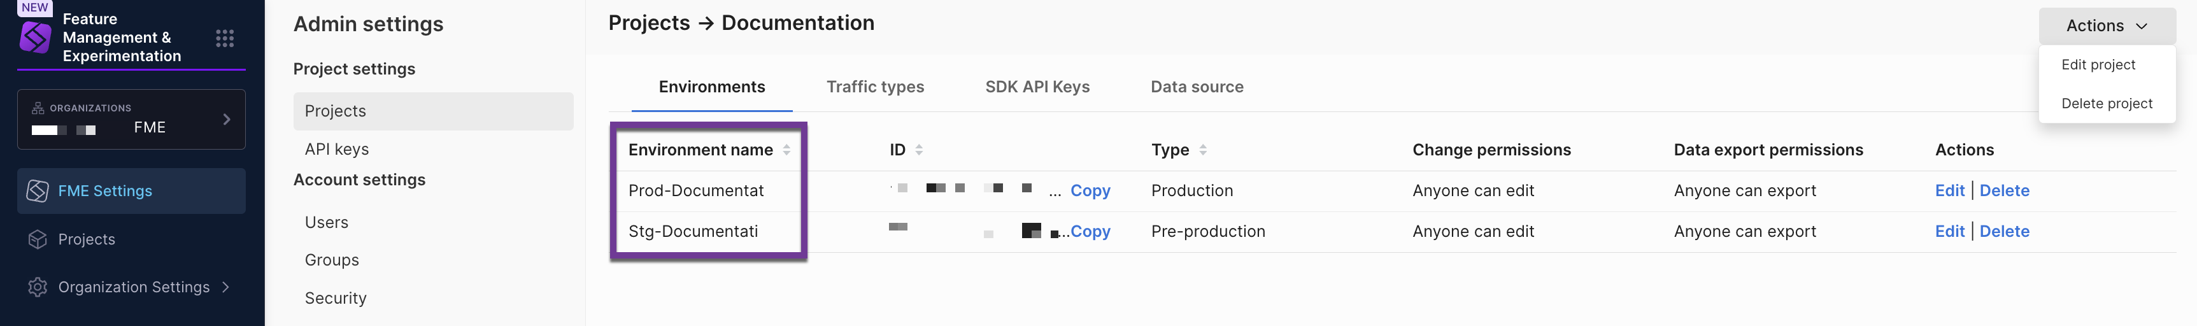Sort the ID column using arrows

pyautogui.click(x=918, y=150)
